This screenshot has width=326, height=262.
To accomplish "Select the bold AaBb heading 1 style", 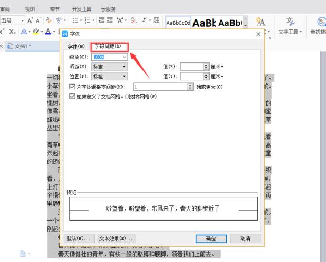I will tap(205, 23).
